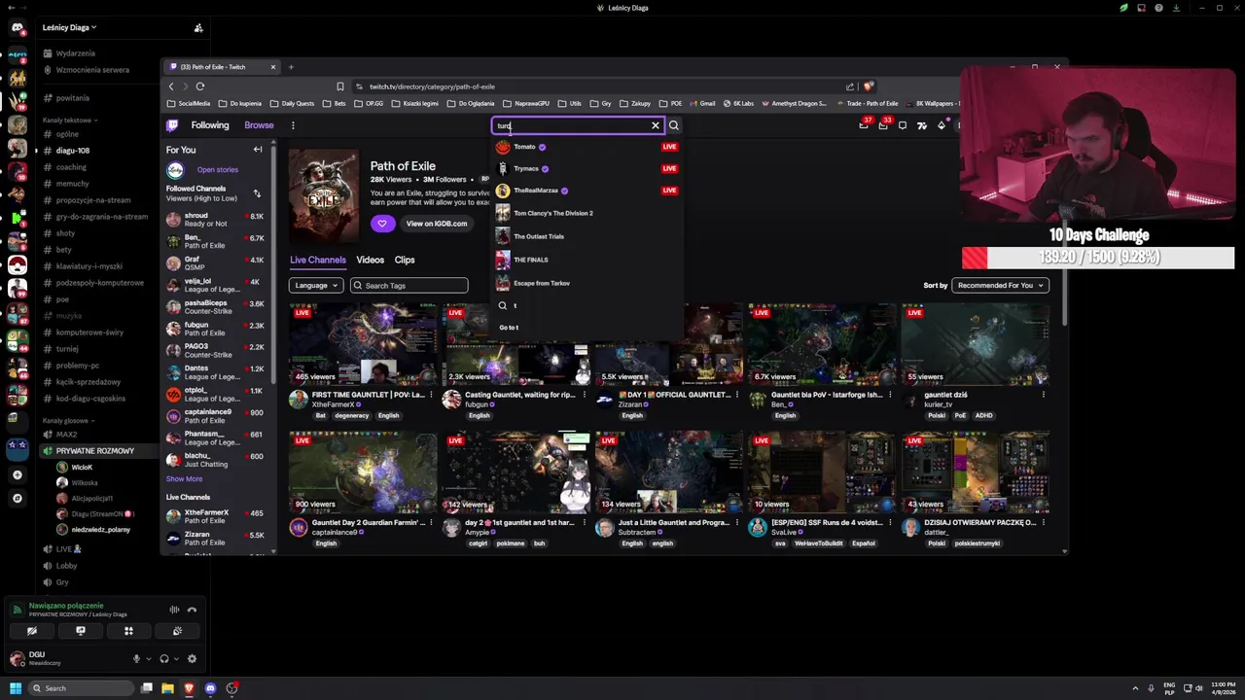The height and width of the screenshot is (700, 1245).
Task: Join Lobby voice channel
Action: tap(66, 566)
